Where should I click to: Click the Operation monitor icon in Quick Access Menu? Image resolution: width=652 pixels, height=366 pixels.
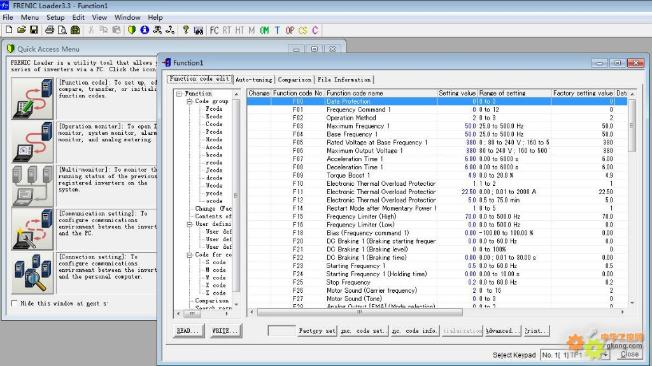32,142
